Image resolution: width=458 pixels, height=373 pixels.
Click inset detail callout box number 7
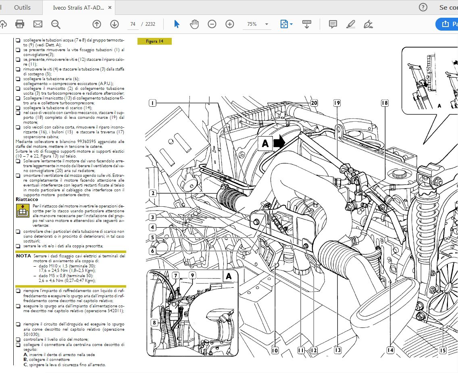point(175,276)
